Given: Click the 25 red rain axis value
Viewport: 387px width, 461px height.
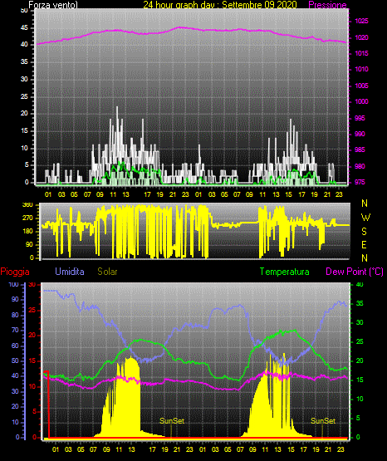Looking at the screenshot, I should pyautogui.click(x=32, y=310).
